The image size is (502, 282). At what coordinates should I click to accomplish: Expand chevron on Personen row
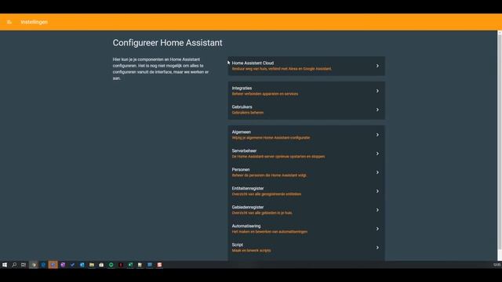point(377,172)
